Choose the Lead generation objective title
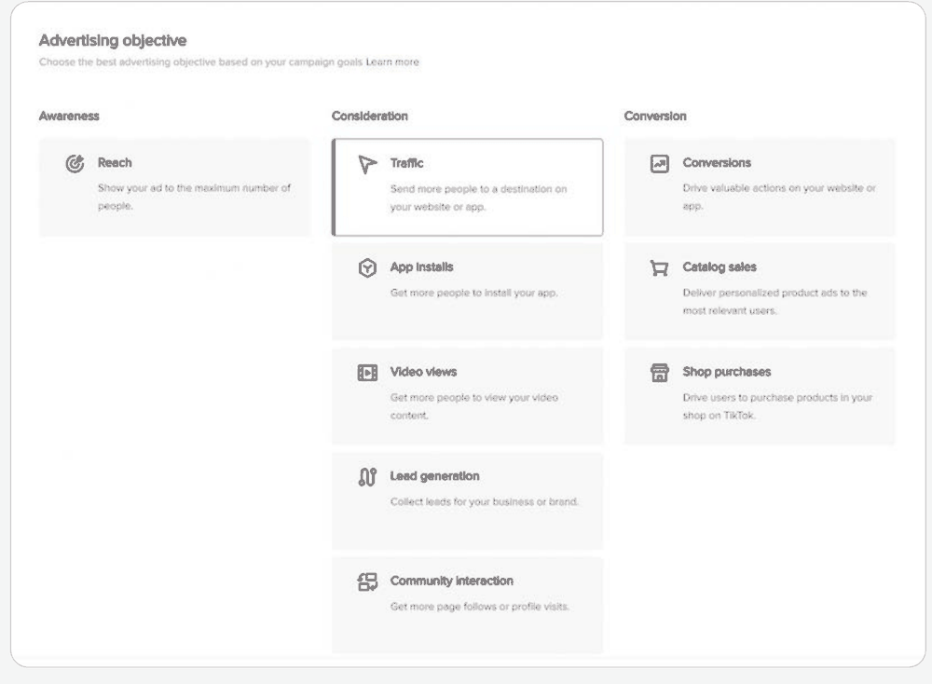 (x=435, y=476)
